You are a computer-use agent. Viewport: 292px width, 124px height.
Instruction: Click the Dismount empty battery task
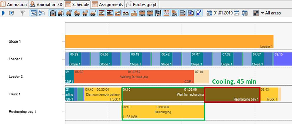click(103, 94)
